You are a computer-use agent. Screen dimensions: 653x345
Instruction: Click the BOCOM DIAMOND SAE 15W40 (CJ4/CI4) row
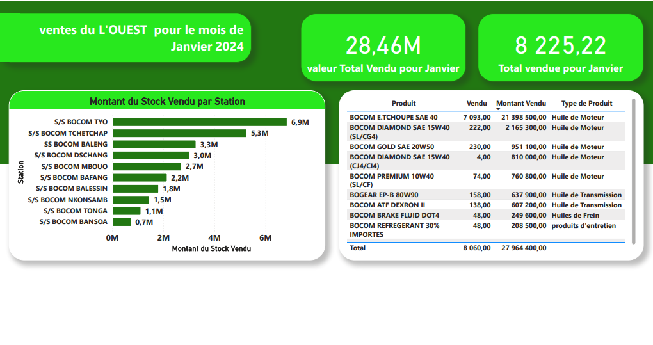[x=485, y=161]
